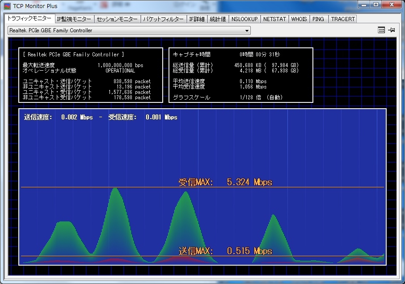This screenshot has height=284, width=405.
Task: Toggle the always-on-top pin icon
Action: pyautogui.click(x=392, y=30)
